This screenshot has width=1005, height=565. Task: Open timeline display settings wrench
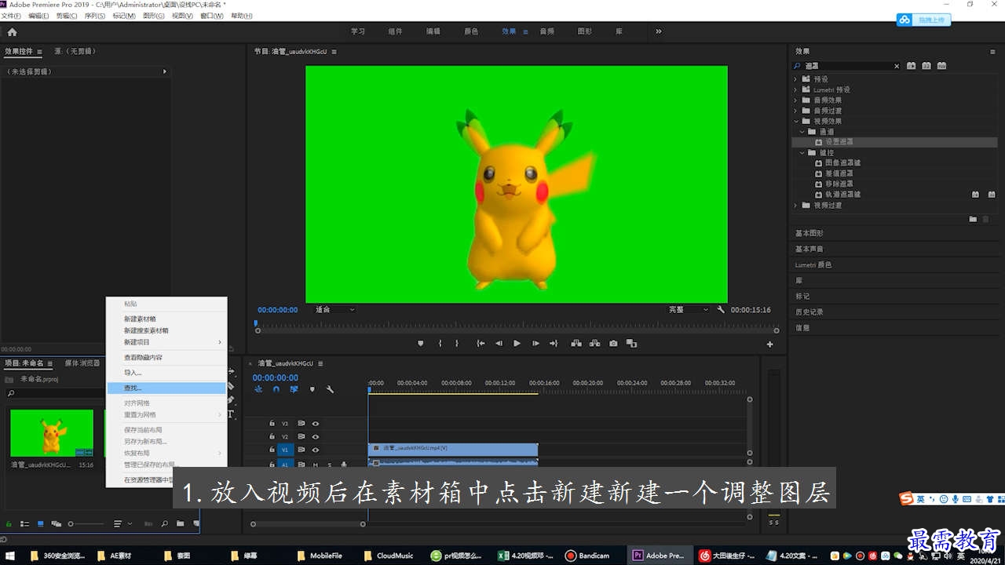[330, 389]
